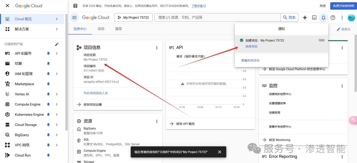Click 创建我的信息中心 in 监控 card
Screen dimensions: 357x163
(x=280, y=94)
